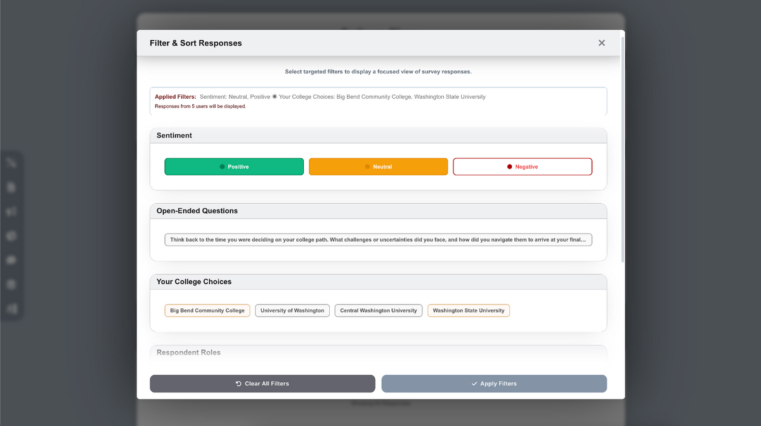Click the Apply Filters button
The height and width of the screenshot is (426, 761).
493,383
